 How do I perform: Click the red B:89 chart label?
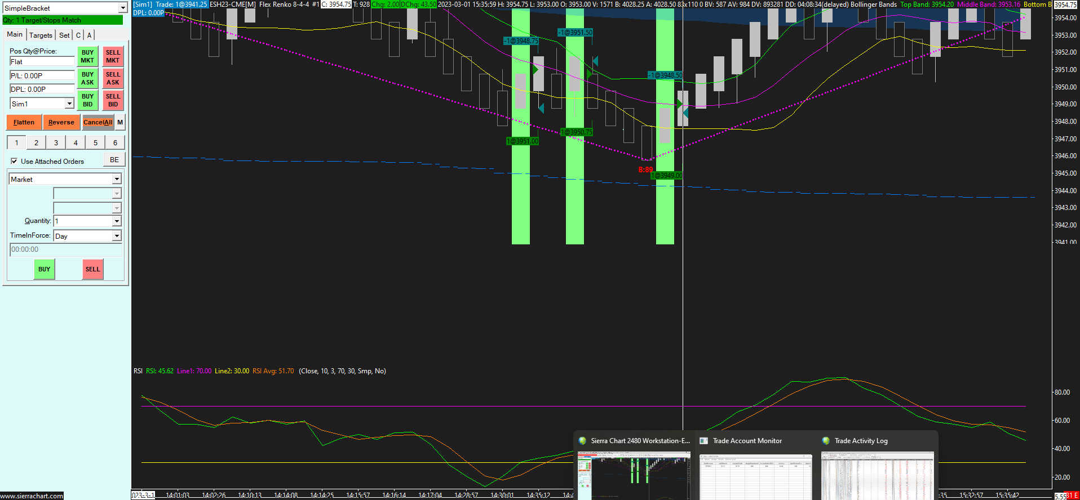coord(645,169)
